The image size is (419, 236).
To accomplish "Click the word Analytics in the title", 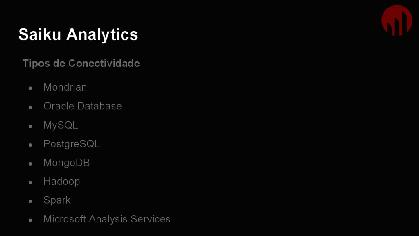I will click(x=102, y=35).
